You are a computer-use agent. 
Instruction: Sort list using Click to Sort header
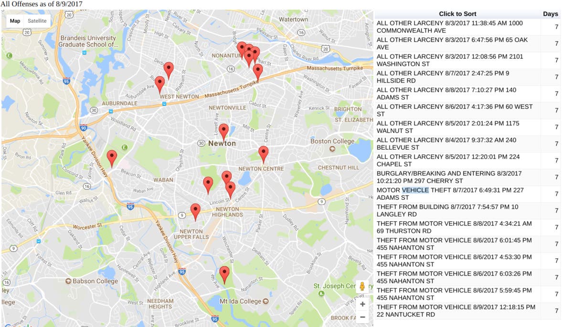point(457,14)
